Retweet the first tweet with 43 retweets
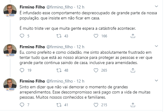 pos(59,36)
